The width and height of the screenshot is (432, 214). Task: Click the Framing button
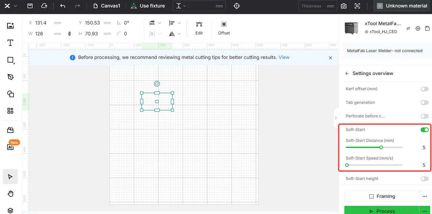click(382, 196)
